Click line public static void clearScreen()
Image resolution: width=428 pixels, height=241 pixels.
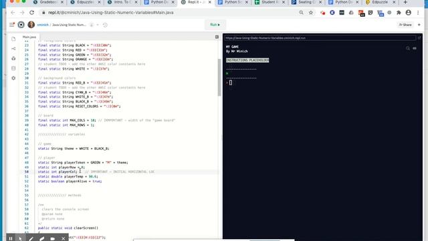coord(68,228)
